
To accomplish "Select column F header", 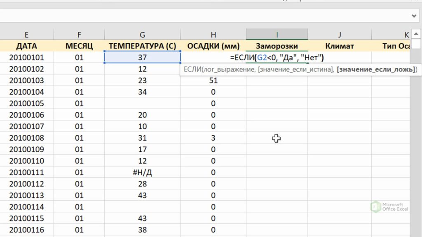I will (x=79, y=35).
